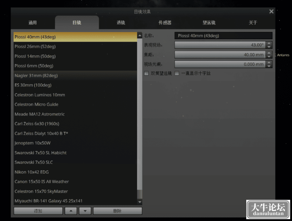
Task: Click the 名称 text field
Action: click(224, 36)
